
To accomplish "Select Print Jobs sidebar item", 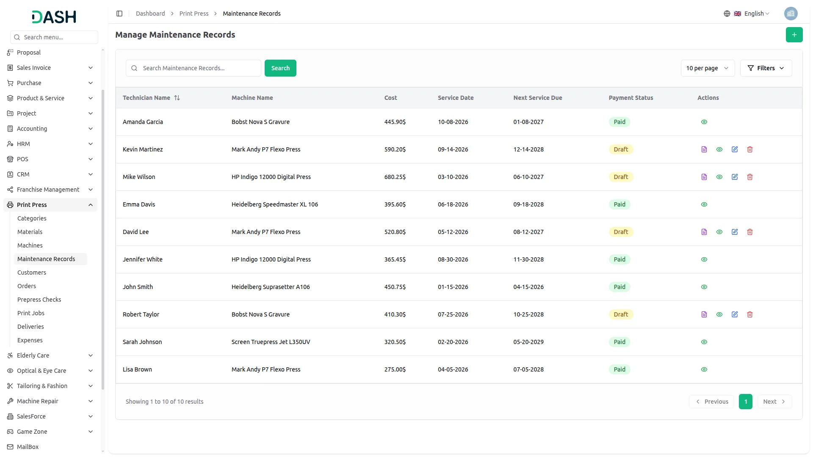I will [30, 313].
